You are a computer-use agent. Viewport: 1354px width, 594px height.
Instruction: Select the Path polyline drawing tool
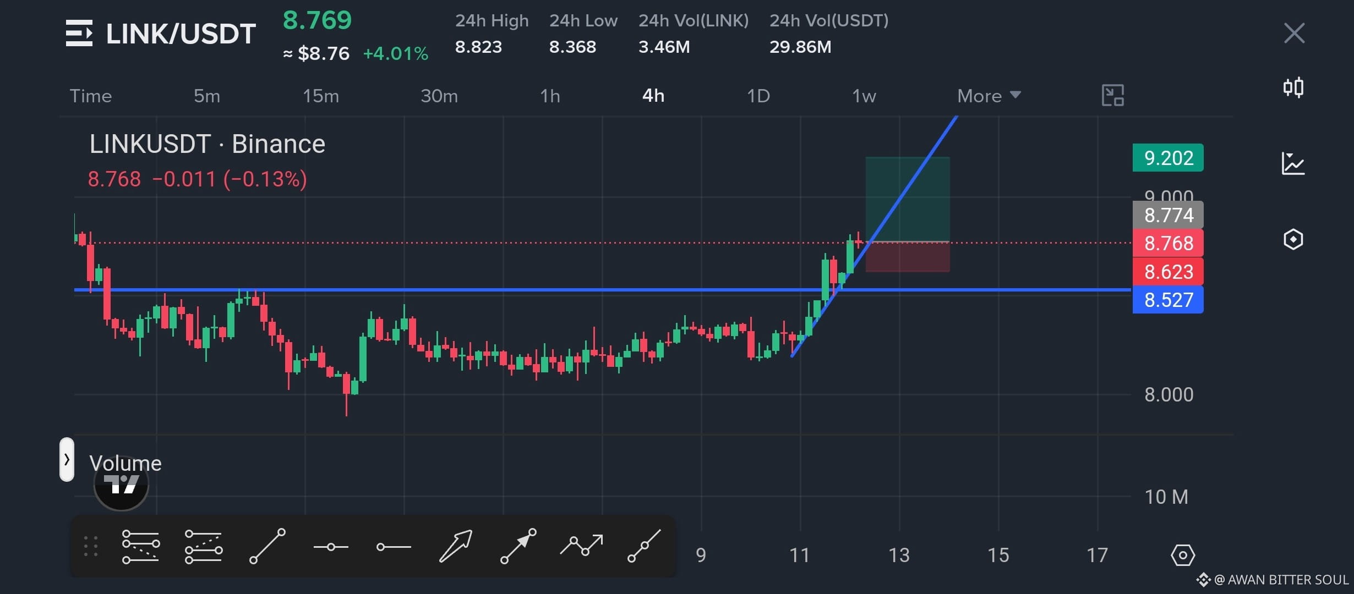pos(581,544)
